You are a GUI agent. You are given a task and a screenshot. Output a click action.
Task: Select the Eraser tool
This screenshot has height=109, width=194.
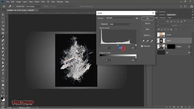[3, 55]
